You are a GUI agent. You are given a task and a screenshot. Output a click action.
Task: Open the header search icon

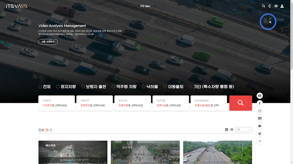(263, 6)
